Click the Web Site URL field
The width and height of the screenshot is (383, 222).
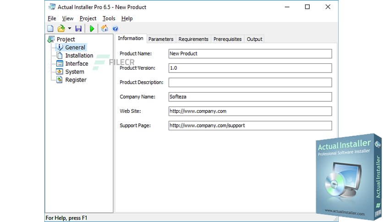tap(250, 111)
